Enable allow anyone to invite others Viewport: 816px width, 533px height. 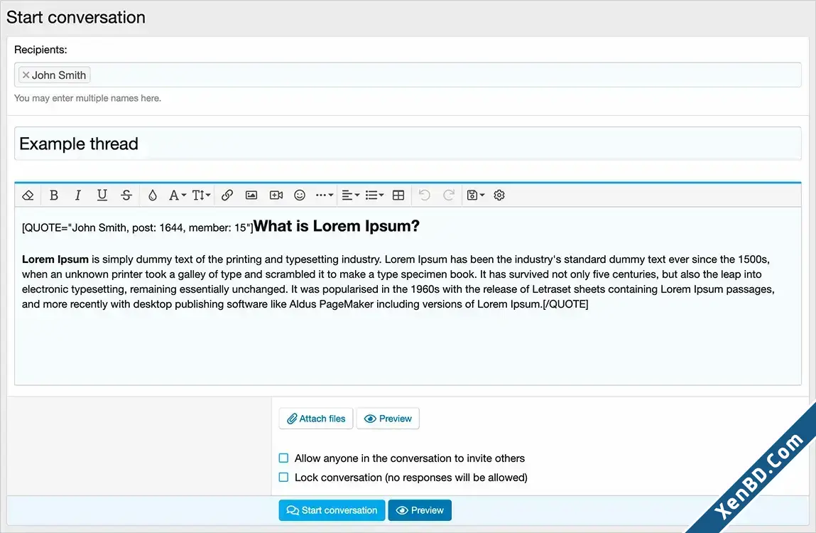point(283,458)
